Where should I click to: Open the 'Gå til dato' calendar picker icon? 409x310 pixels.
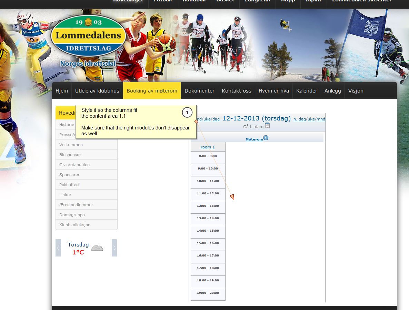point(267,126)
